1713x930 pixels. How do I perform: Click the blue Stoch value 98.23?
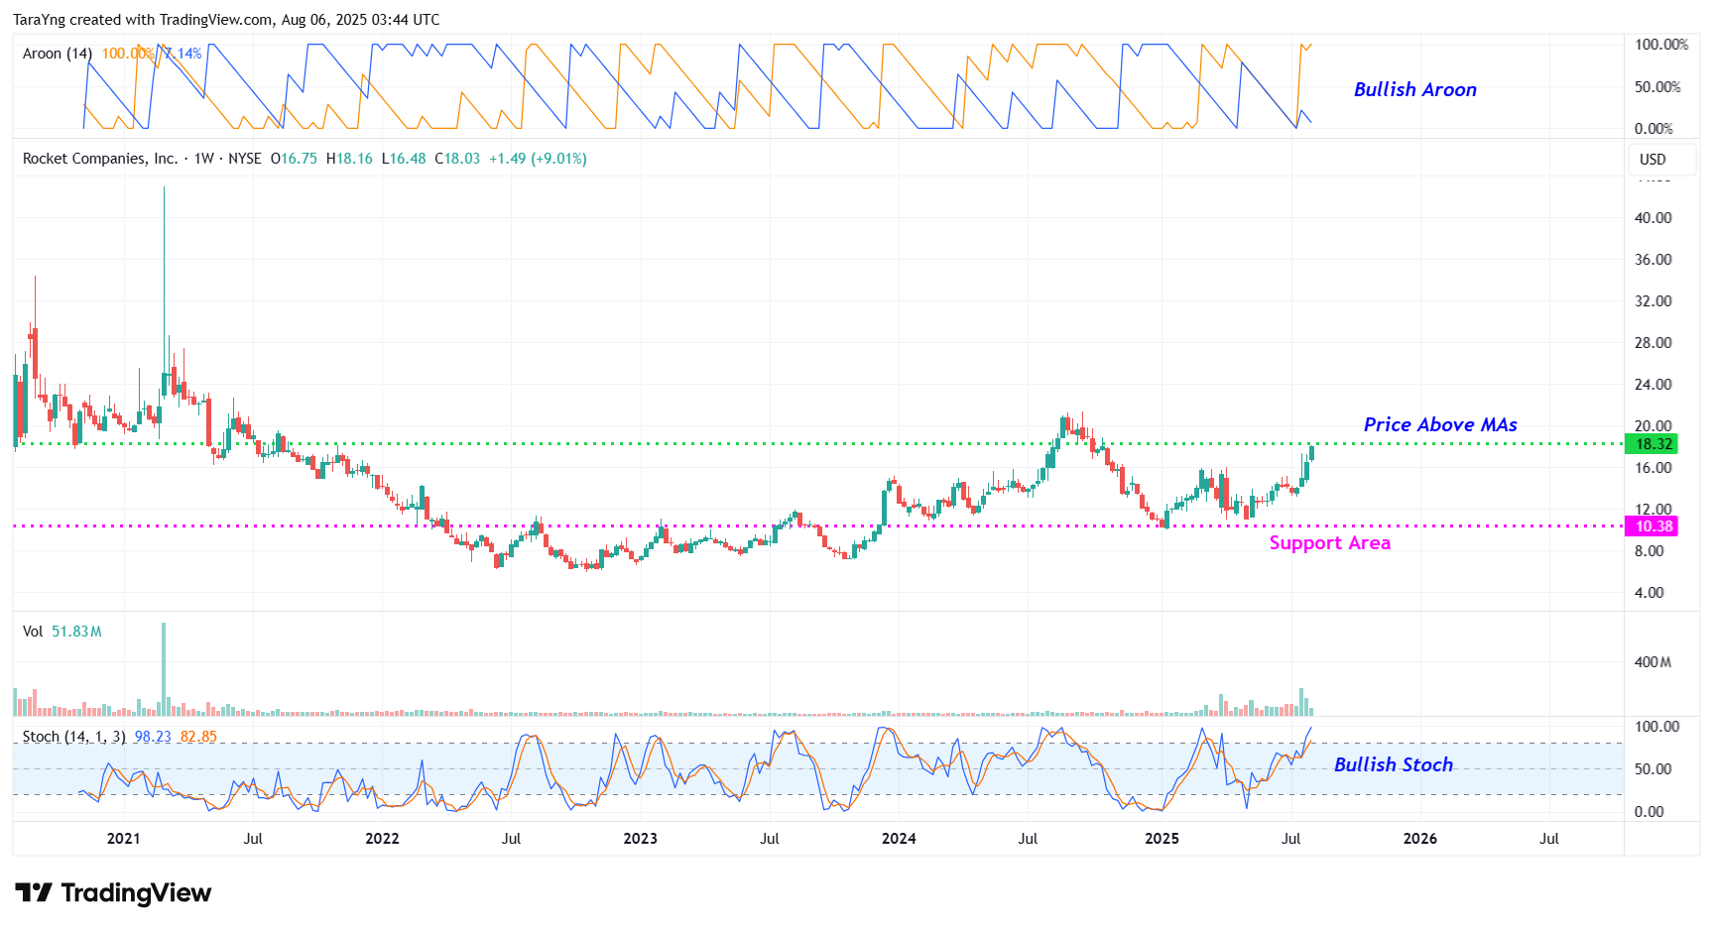(x=153, y=737)
